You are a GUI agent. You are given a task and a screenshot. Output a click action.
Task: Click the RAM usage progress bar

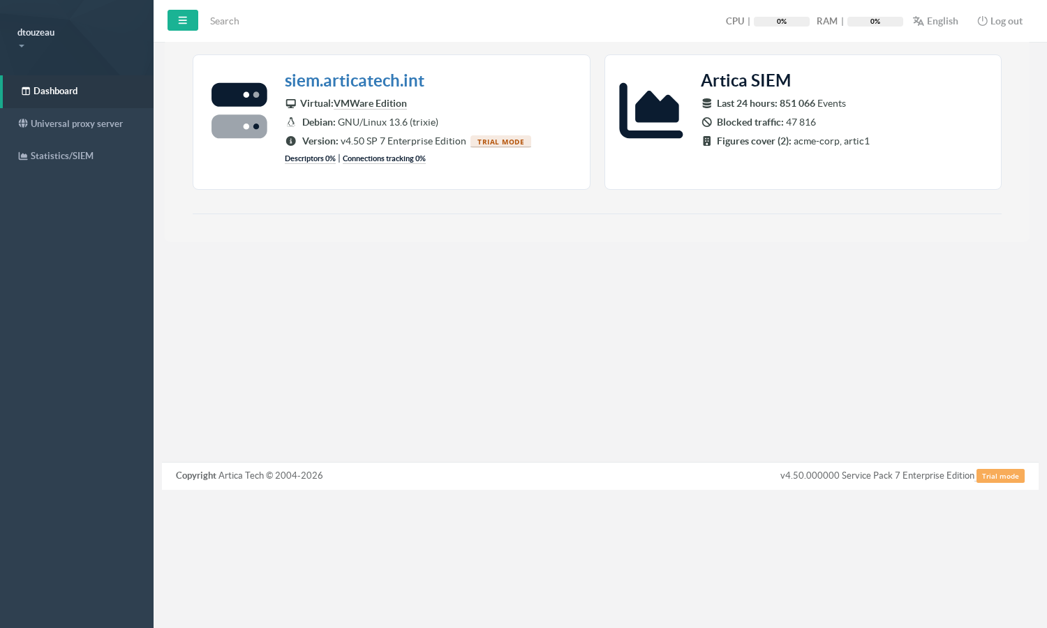point(875,22)
